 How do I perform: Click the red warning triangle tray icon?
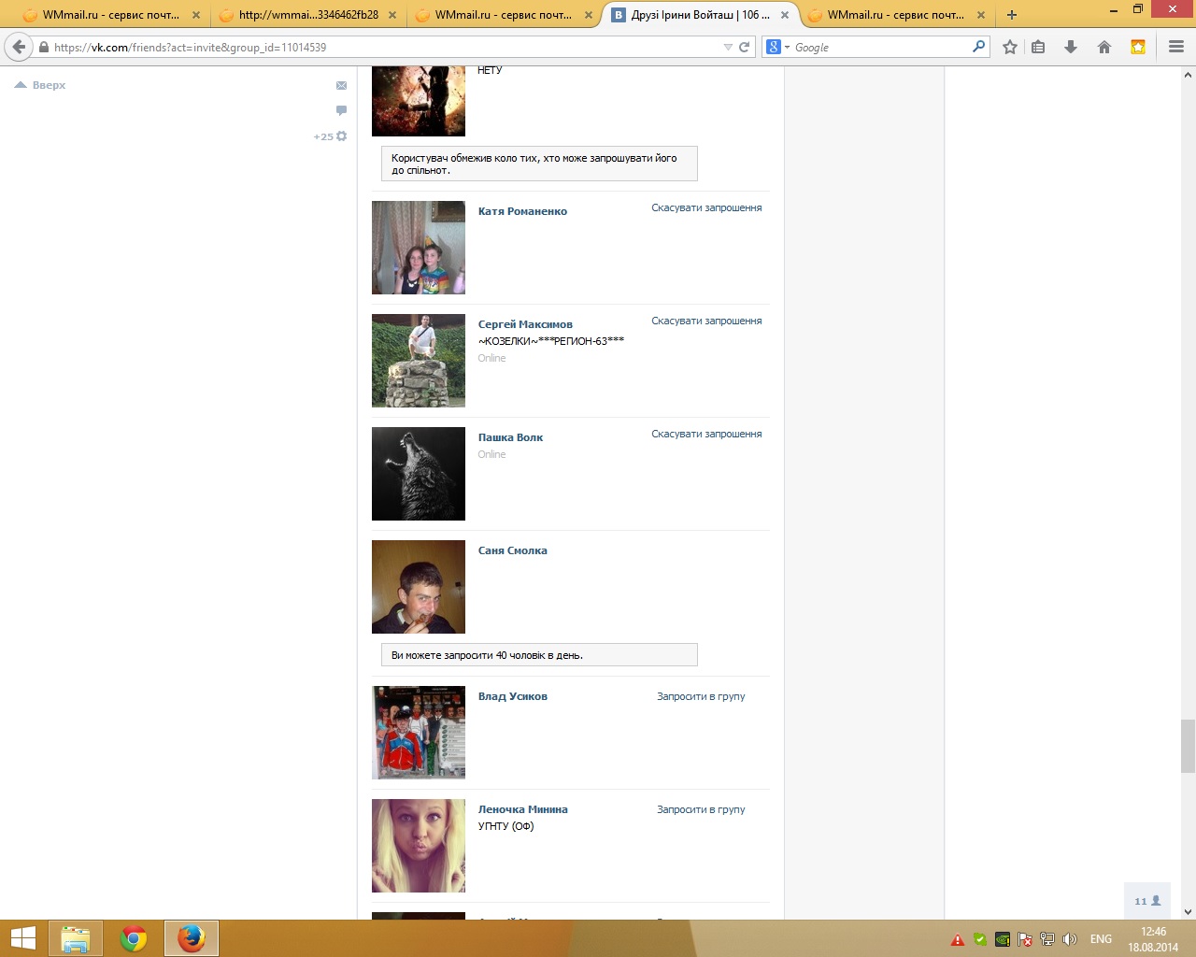pos(958,939)
